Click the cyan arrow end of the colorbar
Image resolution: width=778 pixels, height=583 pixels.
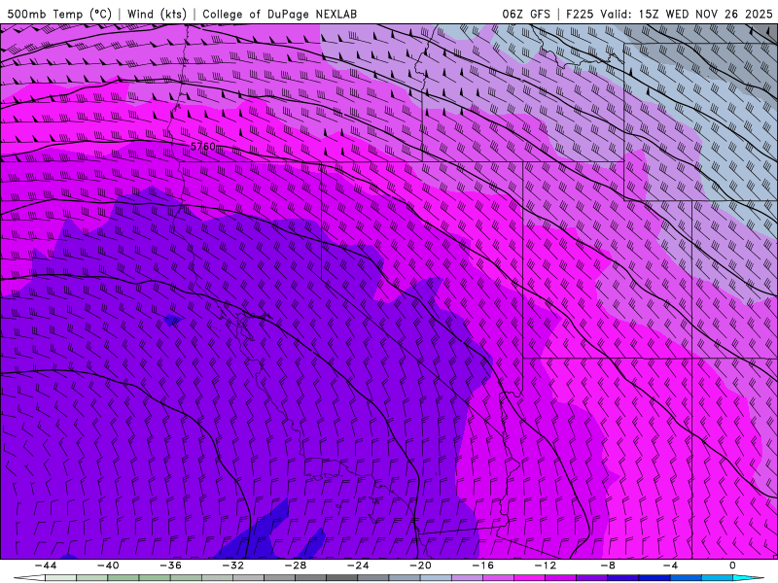[749, 578]
